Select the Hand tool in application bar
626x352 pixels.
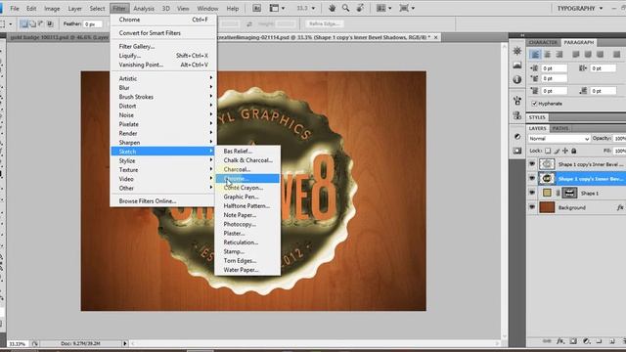coord(332,8)
